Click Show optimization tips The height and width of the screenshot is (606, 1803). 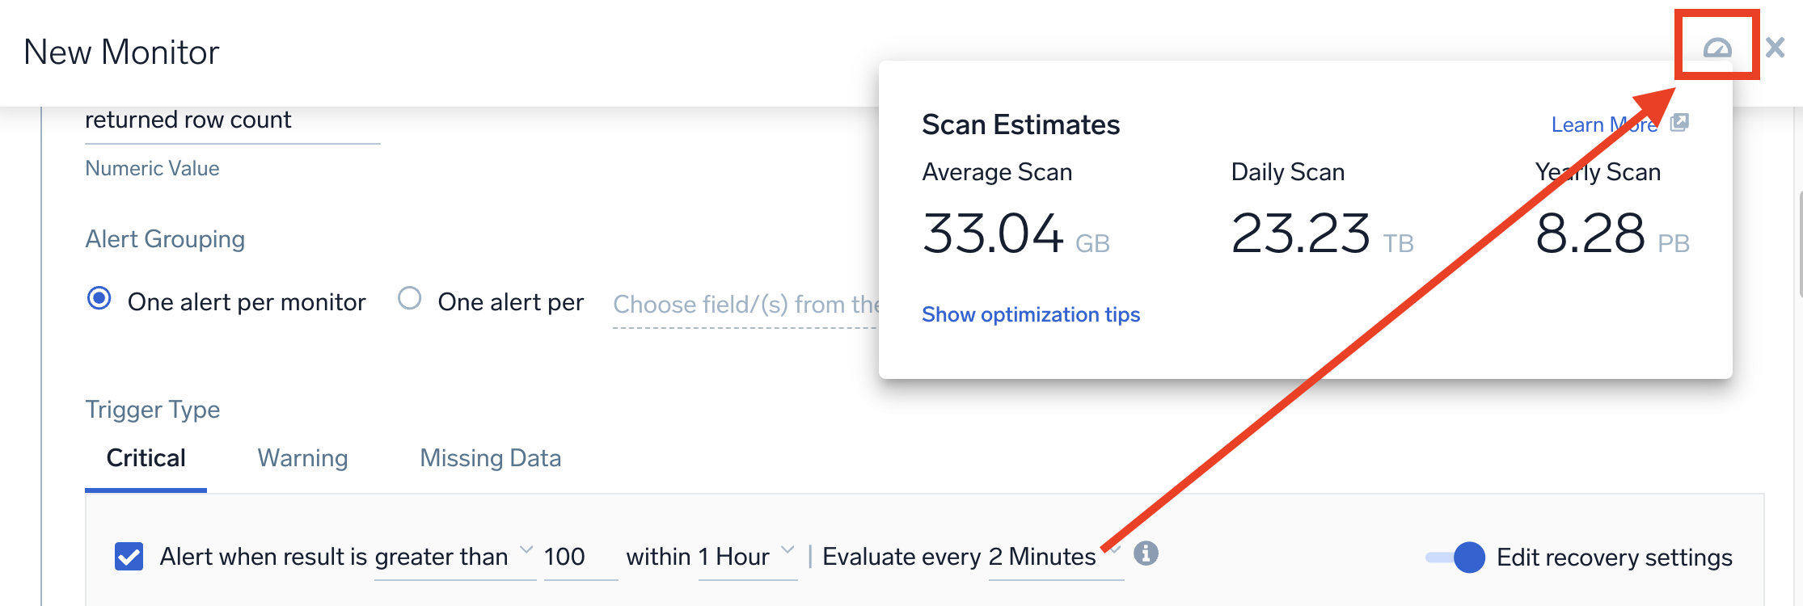[x=1031, y=314]
